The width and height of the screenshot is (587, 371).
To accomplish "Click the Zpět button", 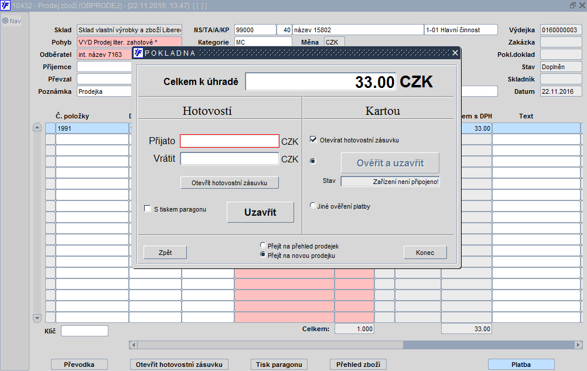I will point(165,253).
